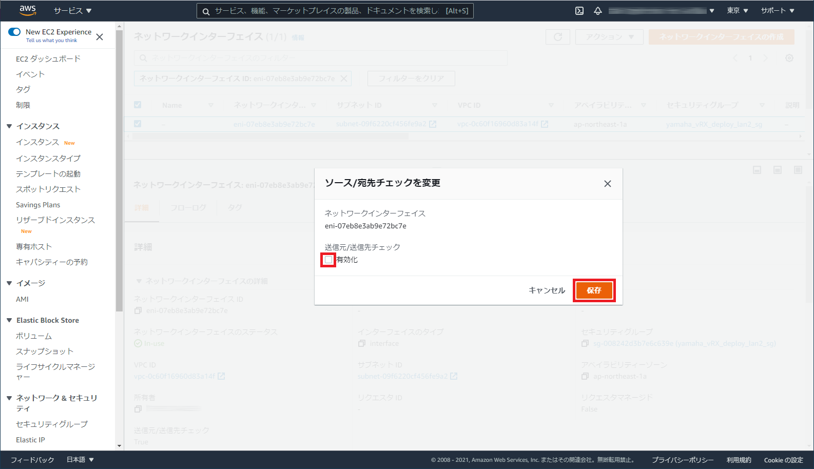Click the sidebar vertical scrollbar
Viewport: 814px width, 469px height.
(x=120, y=170)
